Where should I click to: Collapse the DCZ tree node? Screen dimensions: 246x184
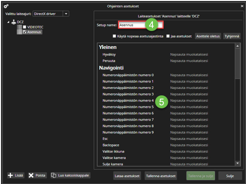click(x=8, y=22)
